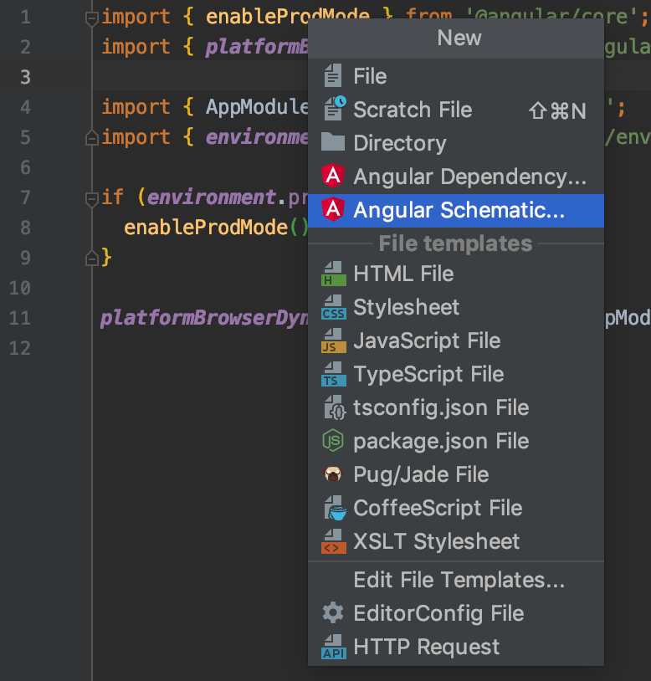The height and width of the screenshot is (681, 651).
Task: Click the enableProdMode() call on line 8
Action: pyautogui.click(x=216, y=228)
